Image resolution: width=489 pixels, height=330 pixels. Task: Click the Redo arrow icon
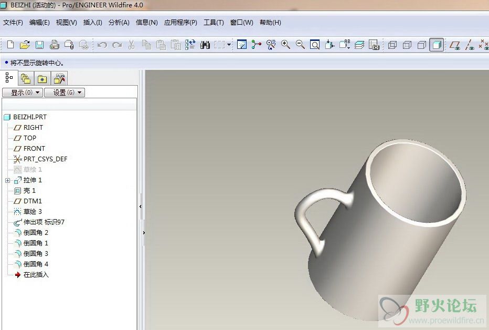(x=117, y=45)
